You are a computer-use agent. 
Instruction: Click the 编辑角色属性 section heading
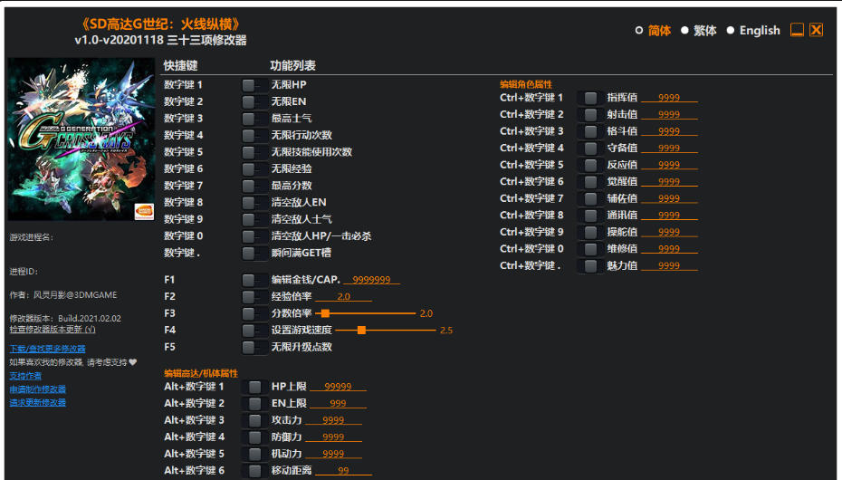[526, 84]
